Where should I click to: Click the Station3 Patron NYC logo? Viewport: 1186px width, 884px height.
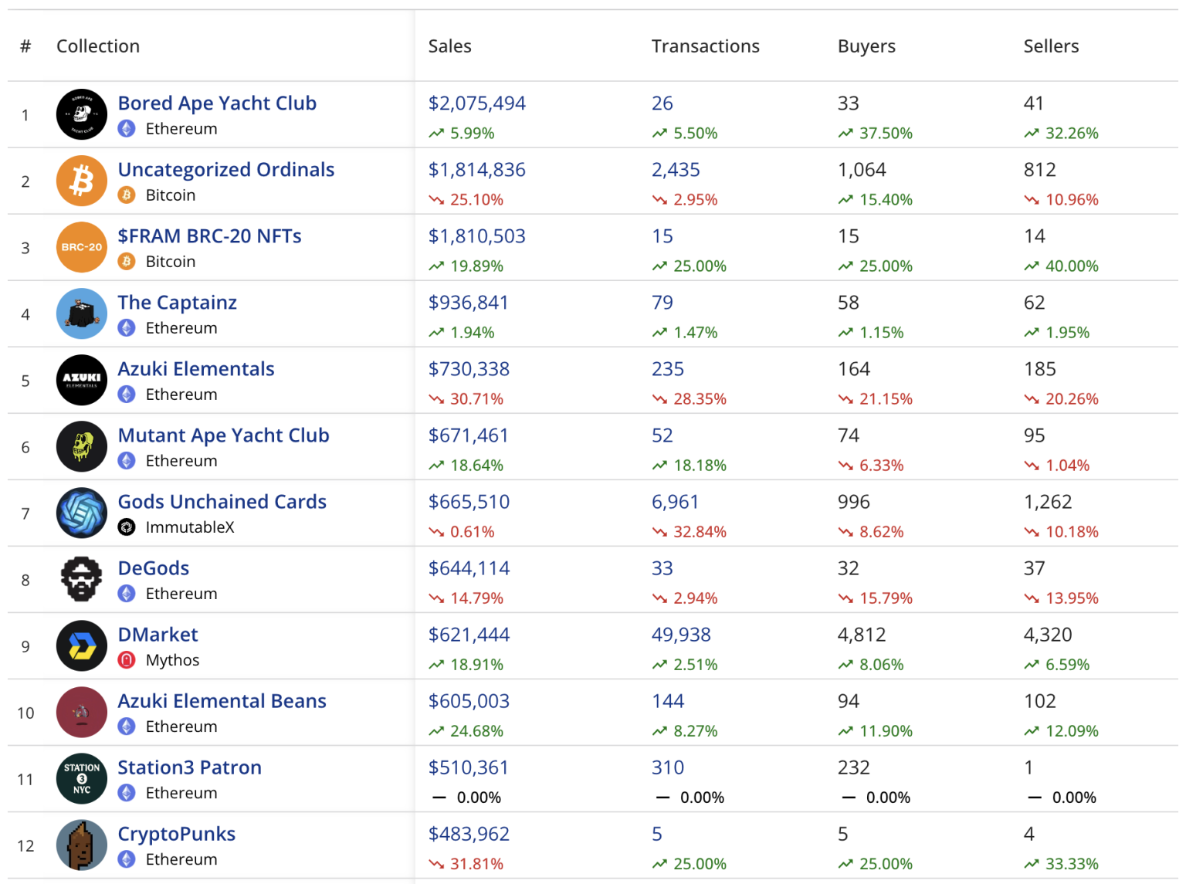point(81,778)
